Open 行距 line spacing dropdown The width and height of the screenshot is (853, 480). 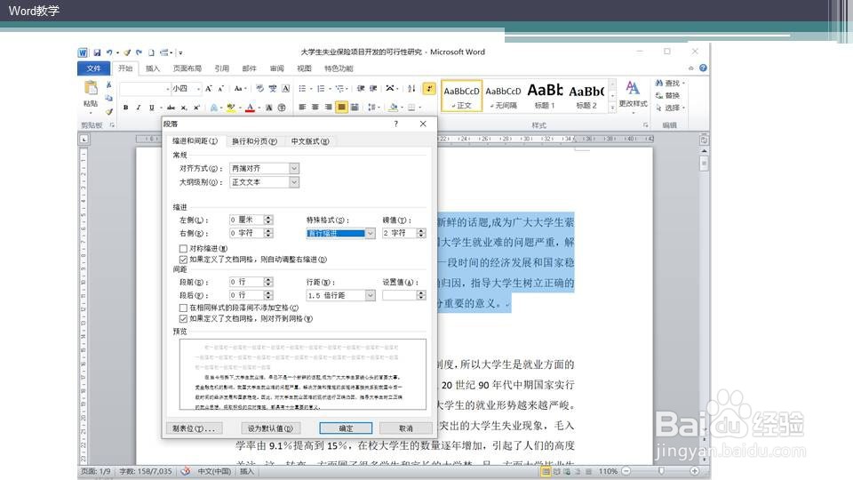[x=370, y=295]
